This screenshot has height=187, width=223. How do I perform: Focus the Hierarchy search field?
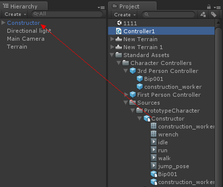[x=67, y=14]
